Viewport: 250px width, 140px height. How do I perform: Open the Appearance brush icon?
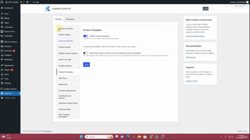(2, 65)
